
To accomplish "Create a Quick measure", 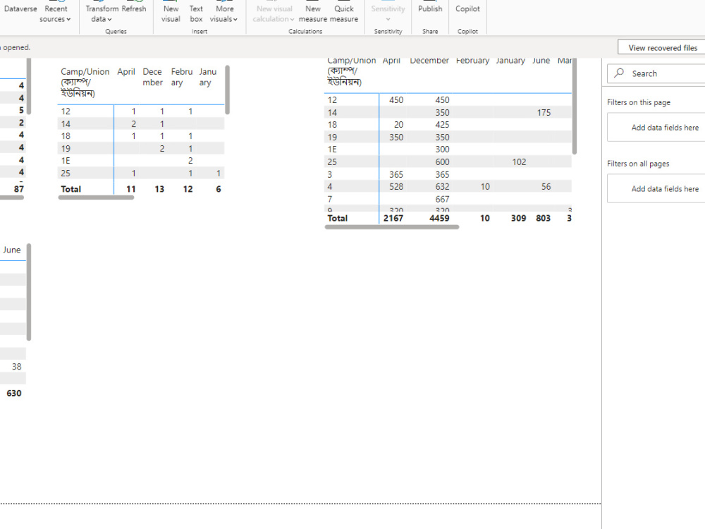I will tap(344, 13).
